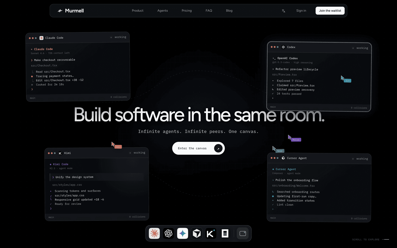
Task: Click the K icon in the Kimi window title
Action: click(x=60, y=153)
